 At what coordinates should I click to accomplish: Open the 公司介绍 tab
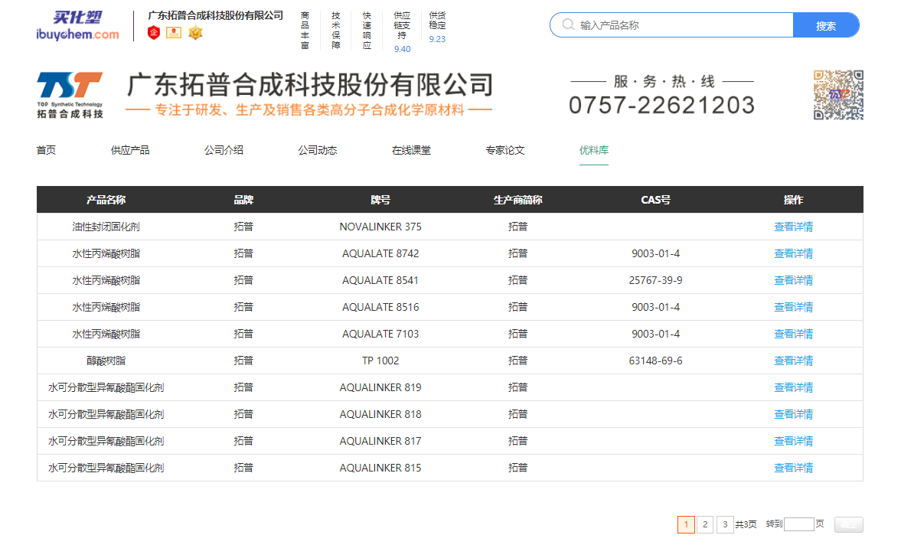point(224,151)
